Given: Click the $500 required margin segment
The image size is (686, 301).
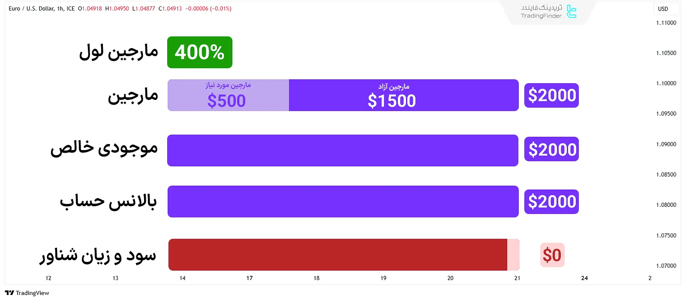Looking at the screenshot, I should click(227, 96).
